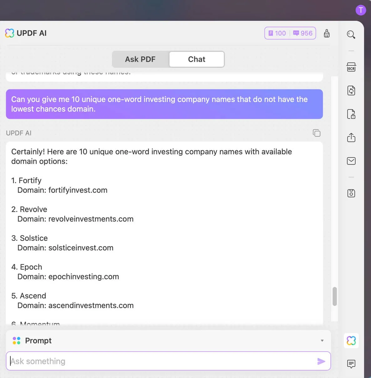
Task: Click the send by email icon
Action: click(x=351, y=161)
